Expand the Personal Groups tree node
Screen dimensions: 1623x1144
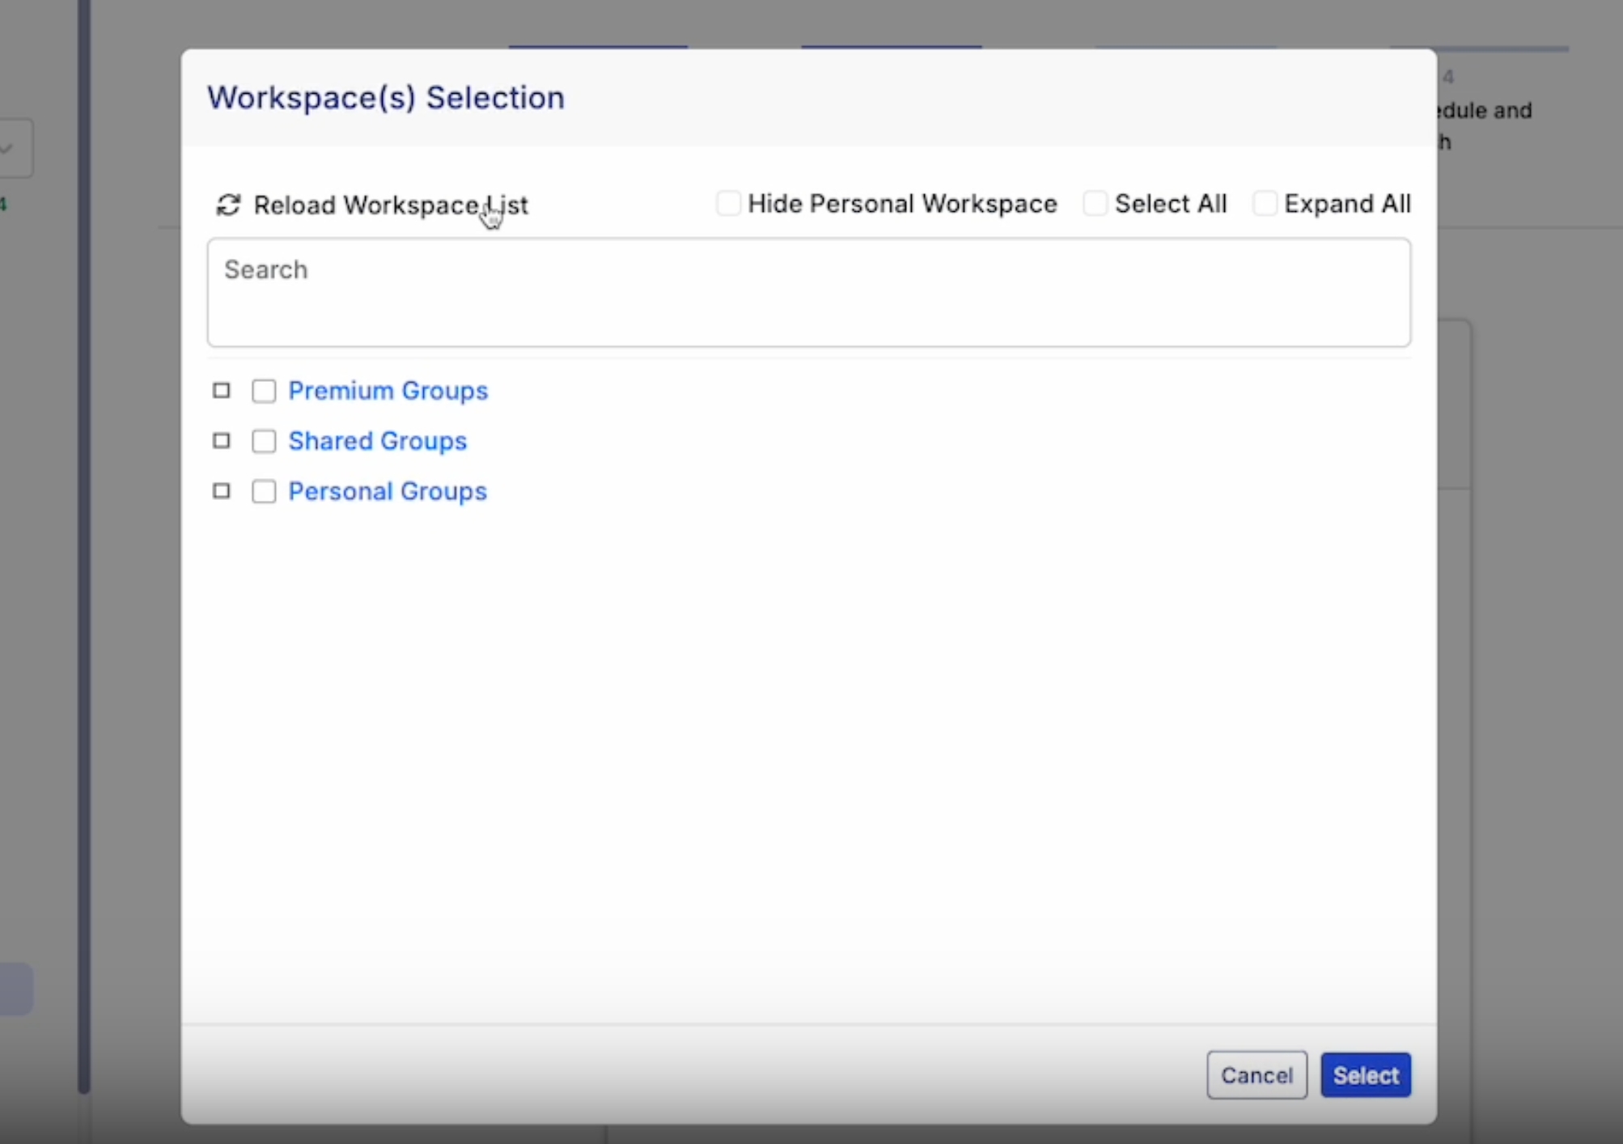pyautogui.click(x=222, y=491)
